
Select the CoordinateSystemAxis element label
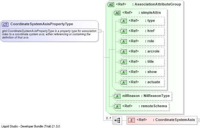[175, 120]
